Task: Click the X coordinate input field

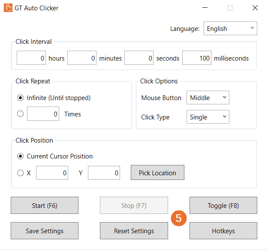Action: (52, 173)
